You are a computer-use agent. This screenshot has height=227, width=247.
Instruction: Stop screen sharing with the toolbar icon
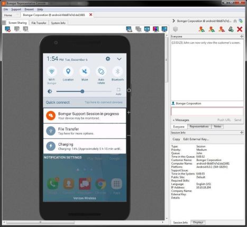[x=7, y=29]
